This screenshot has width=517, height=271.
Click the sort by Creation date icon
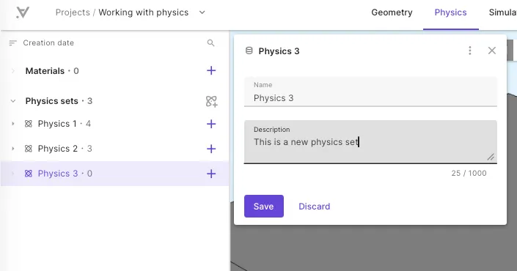[13, 42]
